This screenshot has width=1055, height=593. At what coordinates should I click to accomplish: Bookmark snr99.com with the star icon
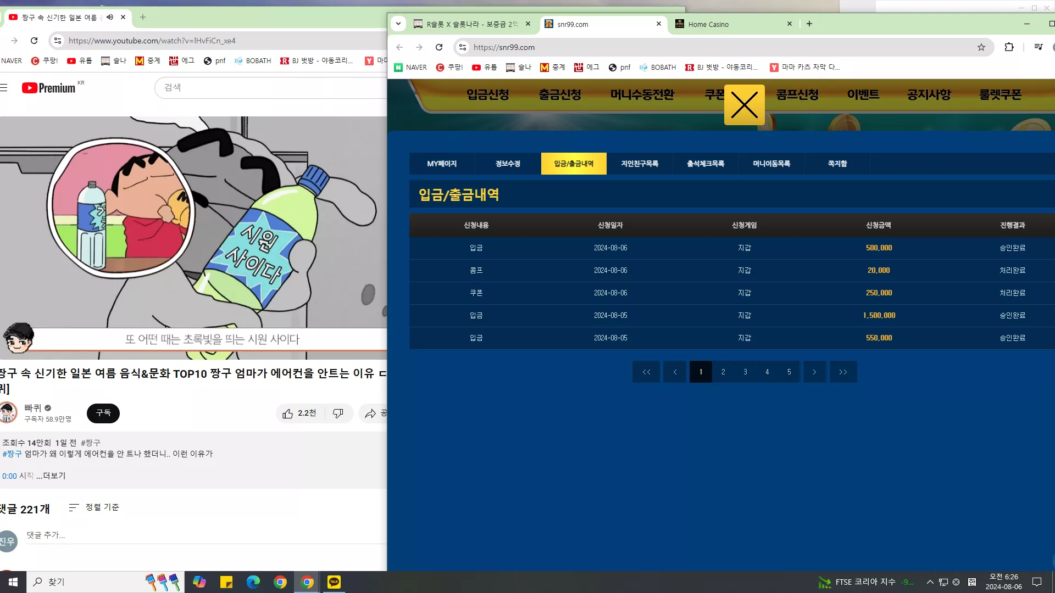coord(981,47)
